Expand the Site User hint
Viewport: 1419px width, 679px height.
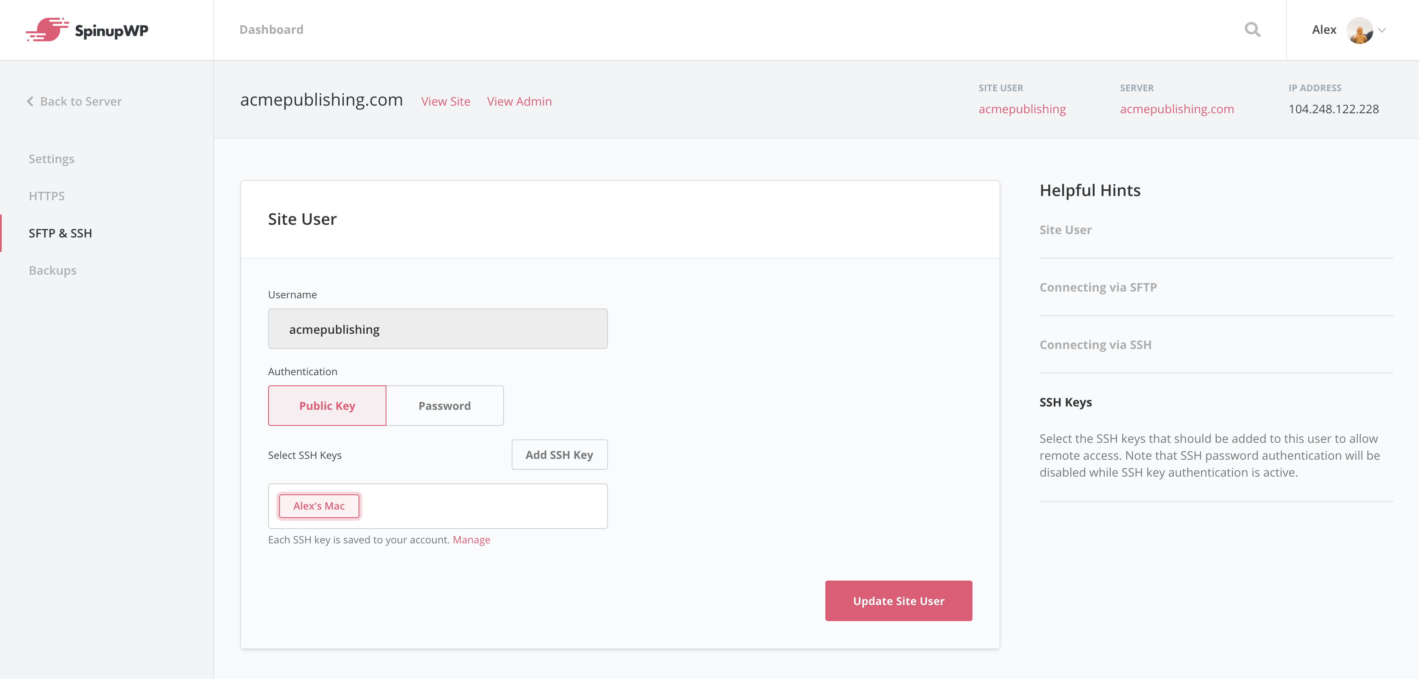click(x=1066, y=229)
